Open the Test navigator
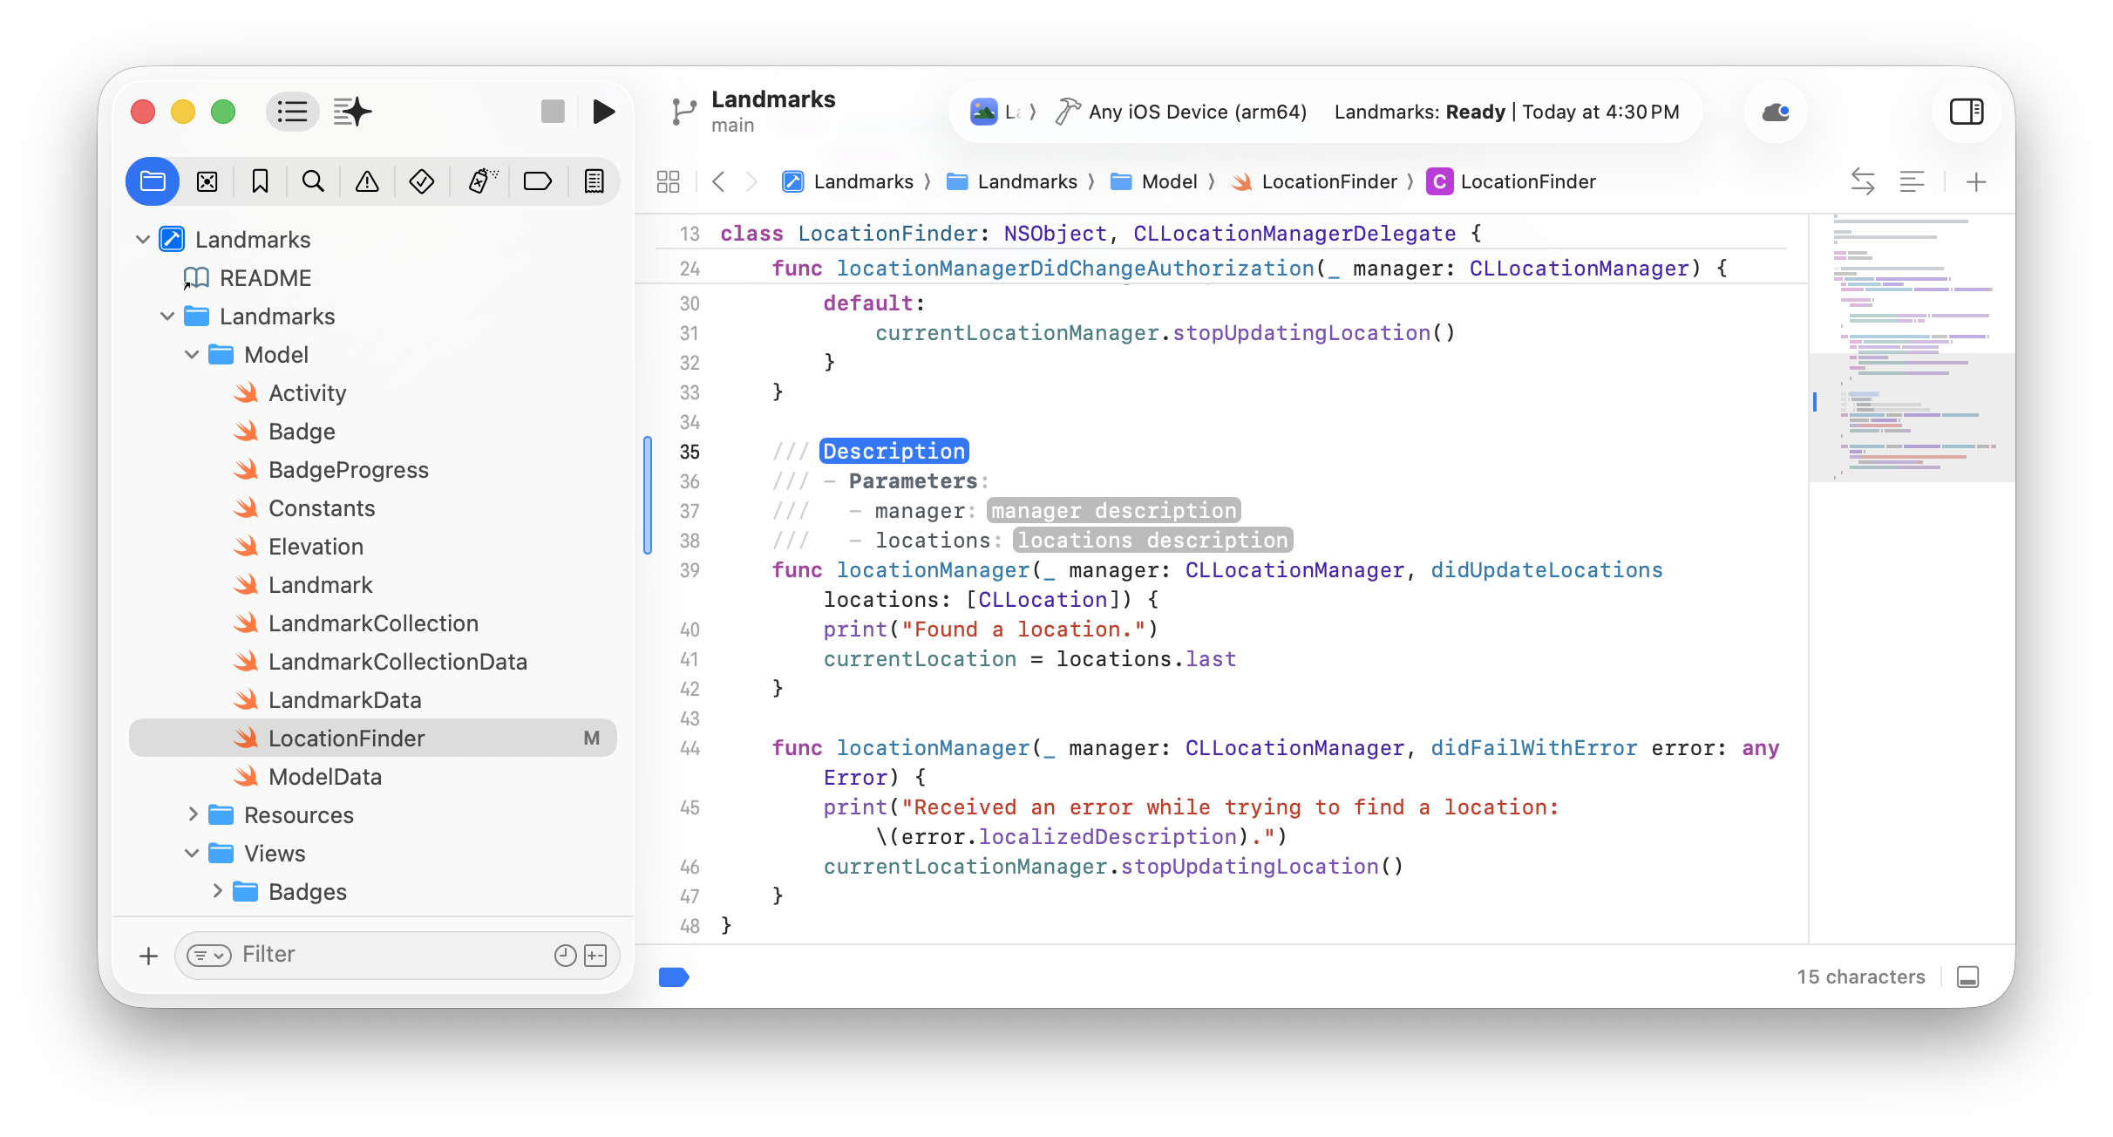Image resolution: width=2113 pixels, height=1137 pixels. (422, 180)
